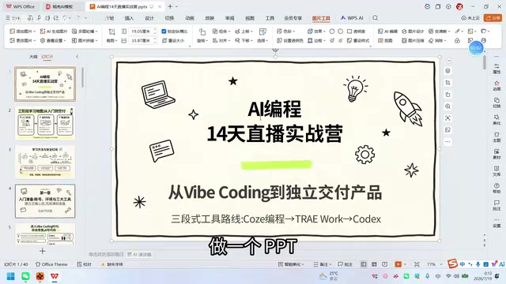Open the Design (设计) ribbon tab
The height and width of the screenshot is (284, 506).
point(149,18)
